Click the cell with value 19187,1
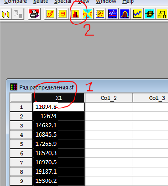 [x=58, y=172]
